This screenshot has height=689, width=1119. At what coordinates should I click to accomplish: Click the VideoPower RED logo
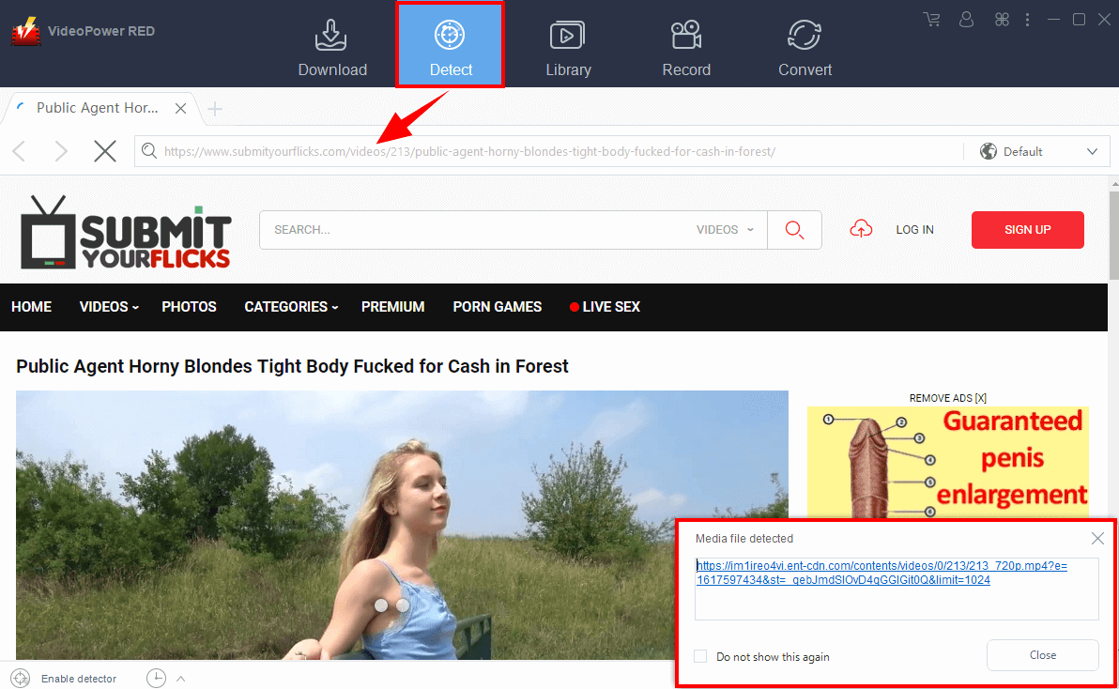click(x=25, y=31)
